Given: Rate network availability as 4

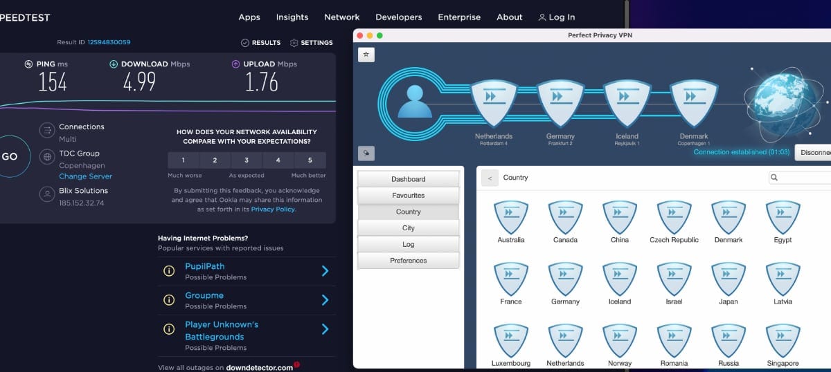Looking at the screenshot, I should tap(278, 160).
